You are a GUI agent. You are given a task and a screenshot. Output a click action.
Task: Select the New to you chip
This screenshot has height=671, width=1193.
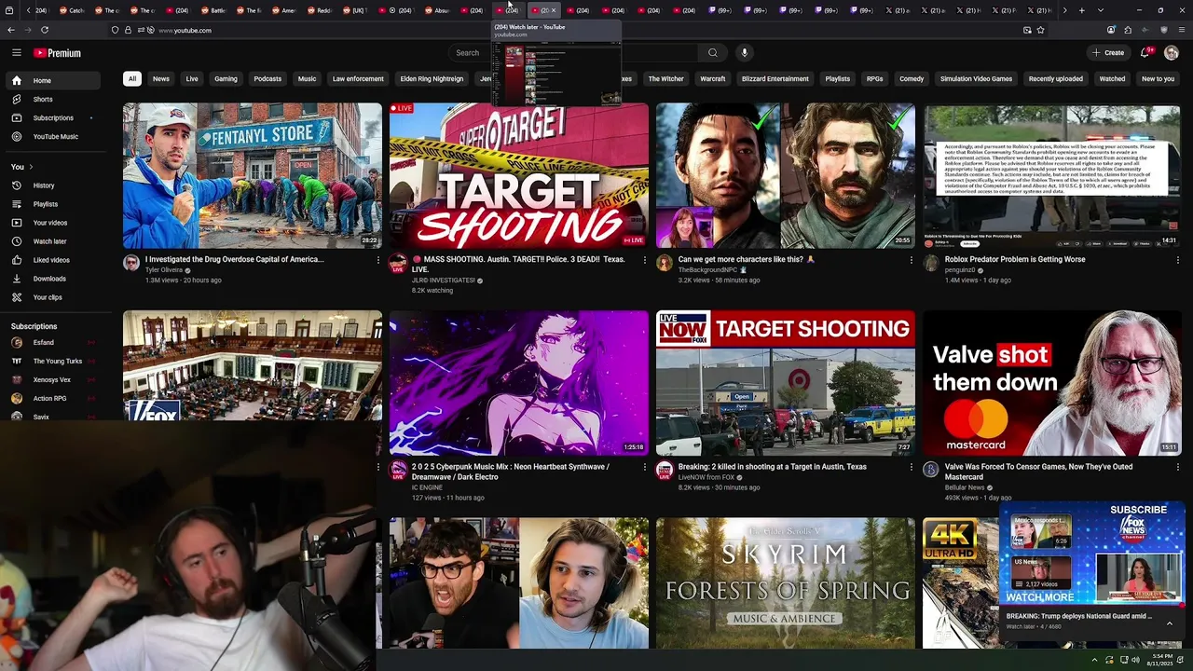pos(1158,79)
